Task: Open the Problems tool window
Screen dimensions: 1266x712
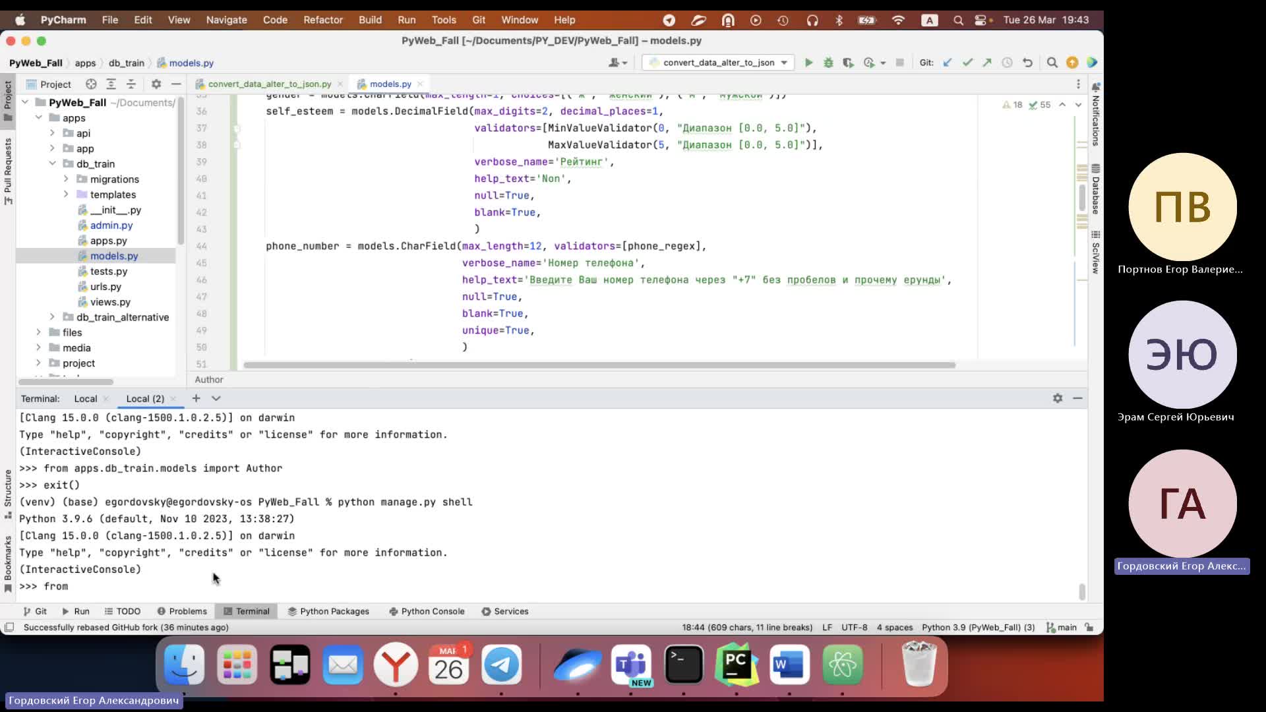Action: [182, 611]
